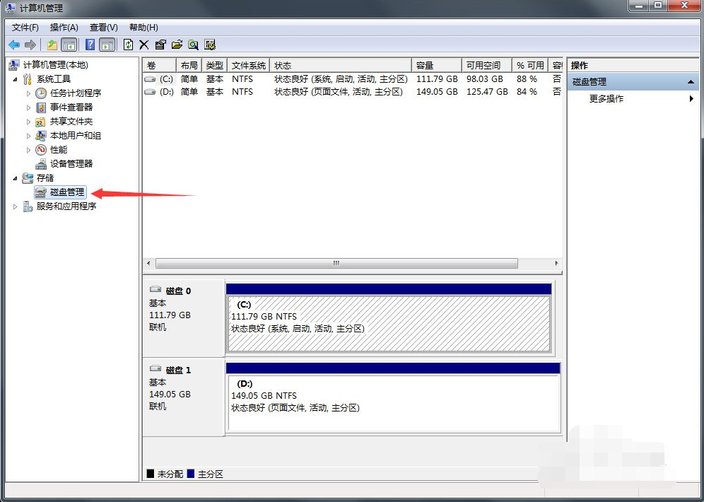Open the 查看(V) menu
Screen dimensions: 704x502
coord(103,28)
